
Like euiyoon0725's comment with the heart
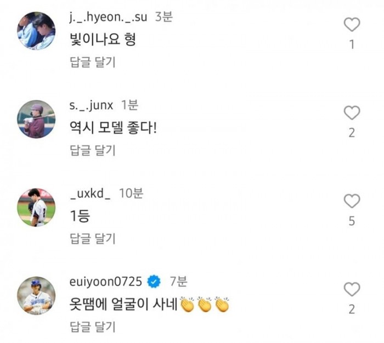pyautogui.click(x=352, y=289)
